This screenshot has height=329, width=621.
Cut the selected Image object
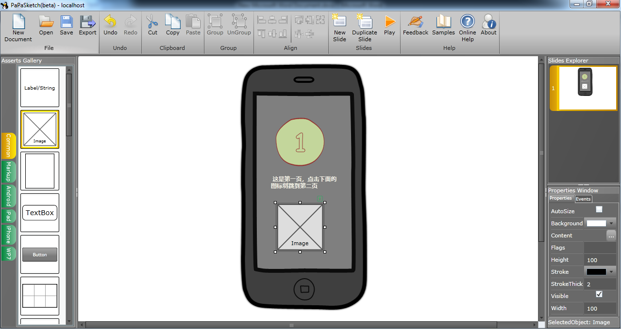coord(152,26)
